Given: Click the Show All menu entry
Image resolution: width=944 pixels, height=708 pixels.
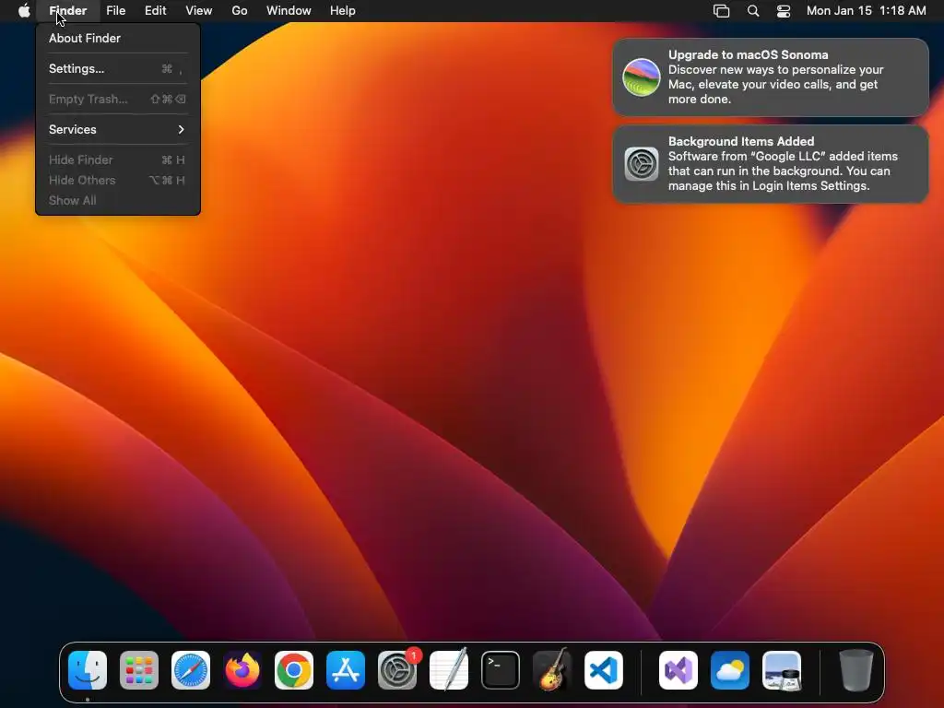Looking at the screenshot, I should pos(118,200).
